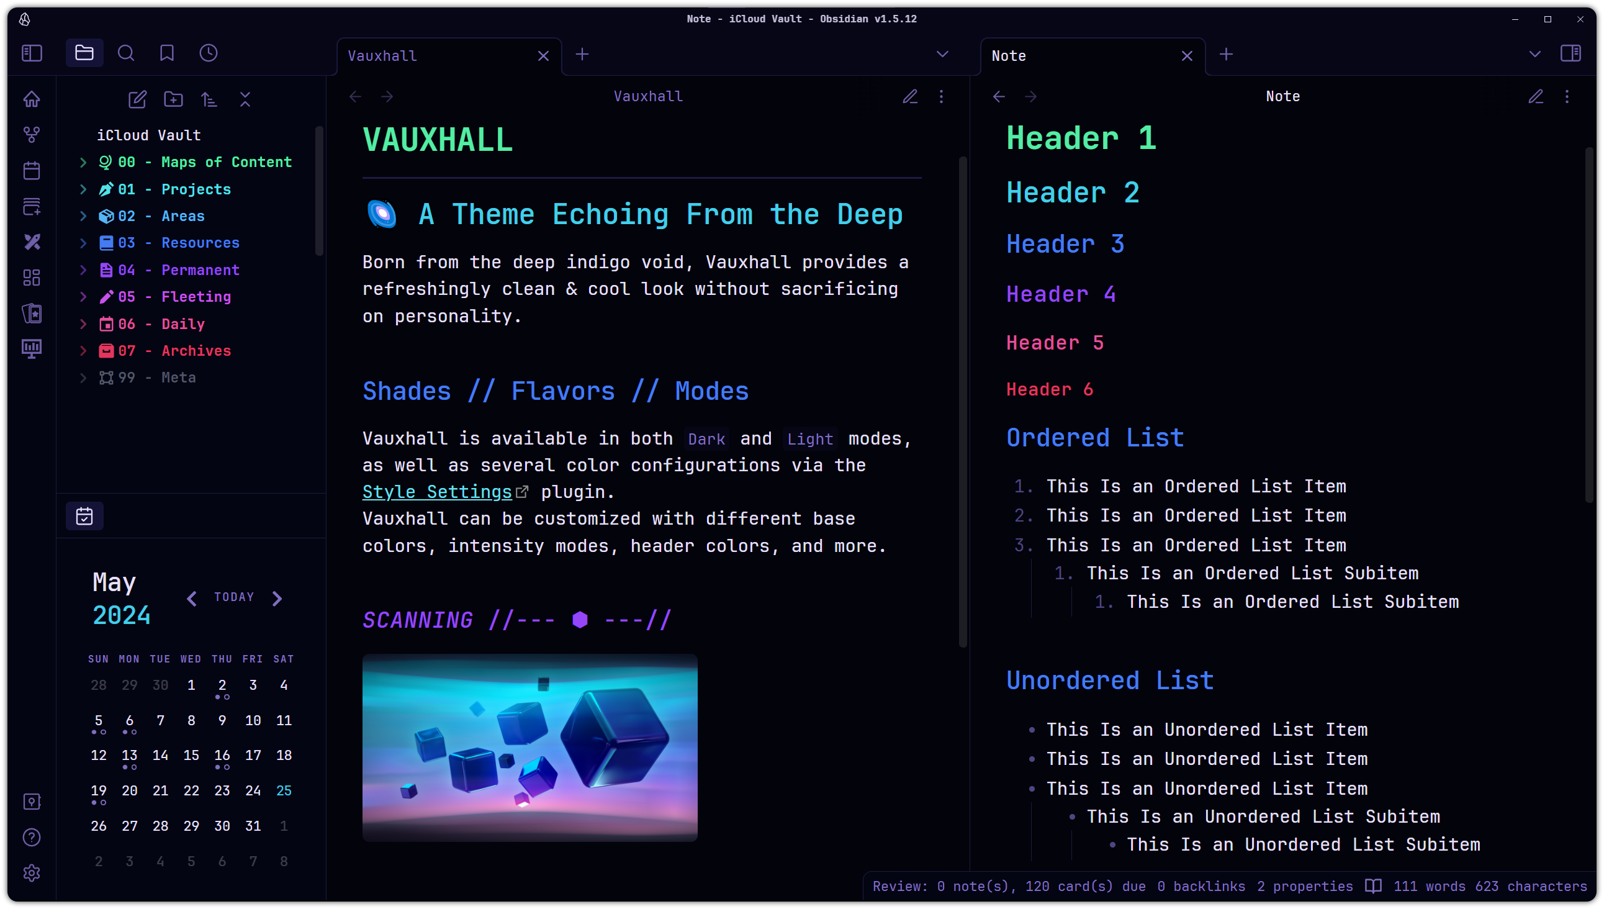Open tab list dropdown for Note group
Viewport: 1604px width, 909px height.
1534,54
